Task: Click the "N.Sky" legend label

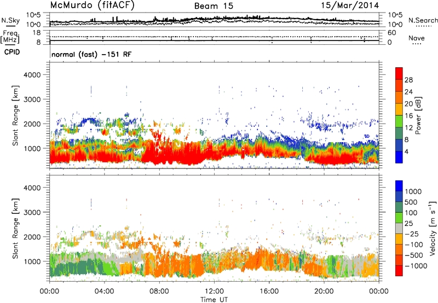Action: [x=10, y=20]
